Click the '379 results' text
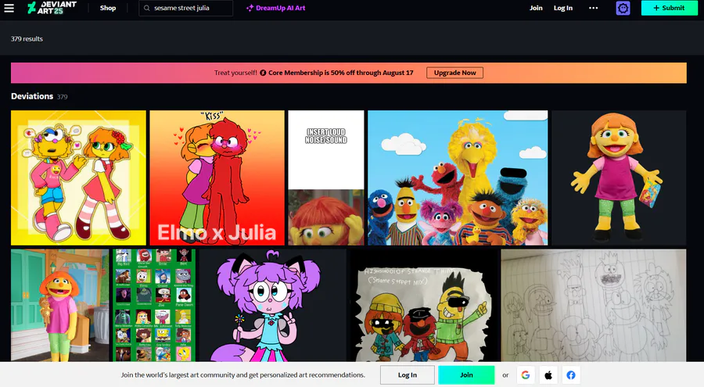704x387 pixels. (x=27, y=39)
